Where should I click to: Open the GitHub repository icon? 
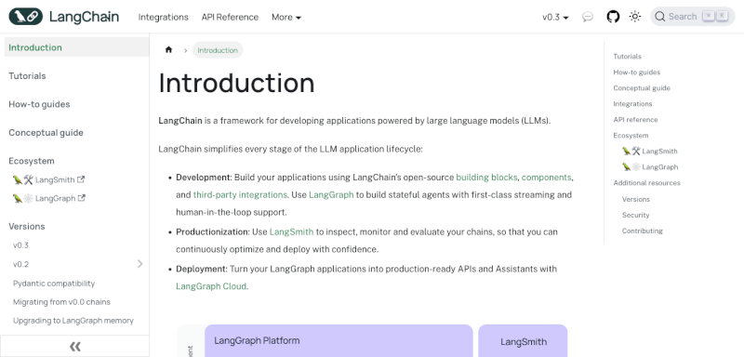click(x=613, y=17)
